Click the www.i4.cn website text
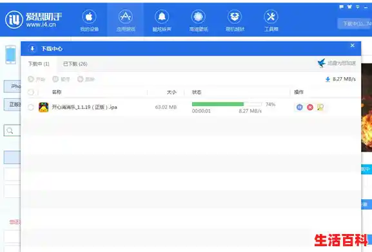This screenshot has width=372, height=252. pos(41,24)
